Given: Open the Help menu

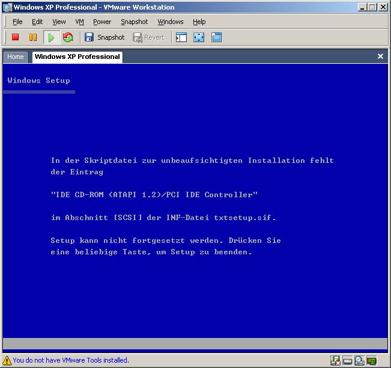Looking at the screenshot, I should (199, 22).
